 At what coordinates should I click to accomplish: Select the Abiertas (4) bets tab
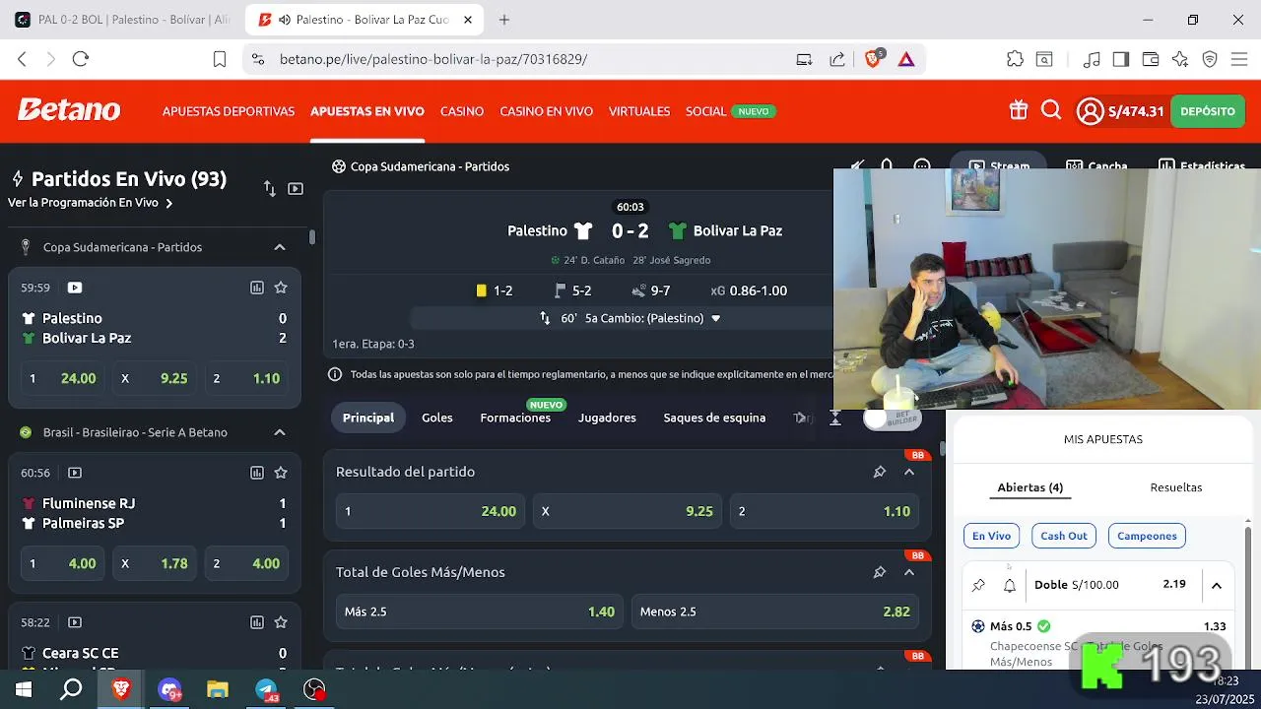tap(1030, 487)
